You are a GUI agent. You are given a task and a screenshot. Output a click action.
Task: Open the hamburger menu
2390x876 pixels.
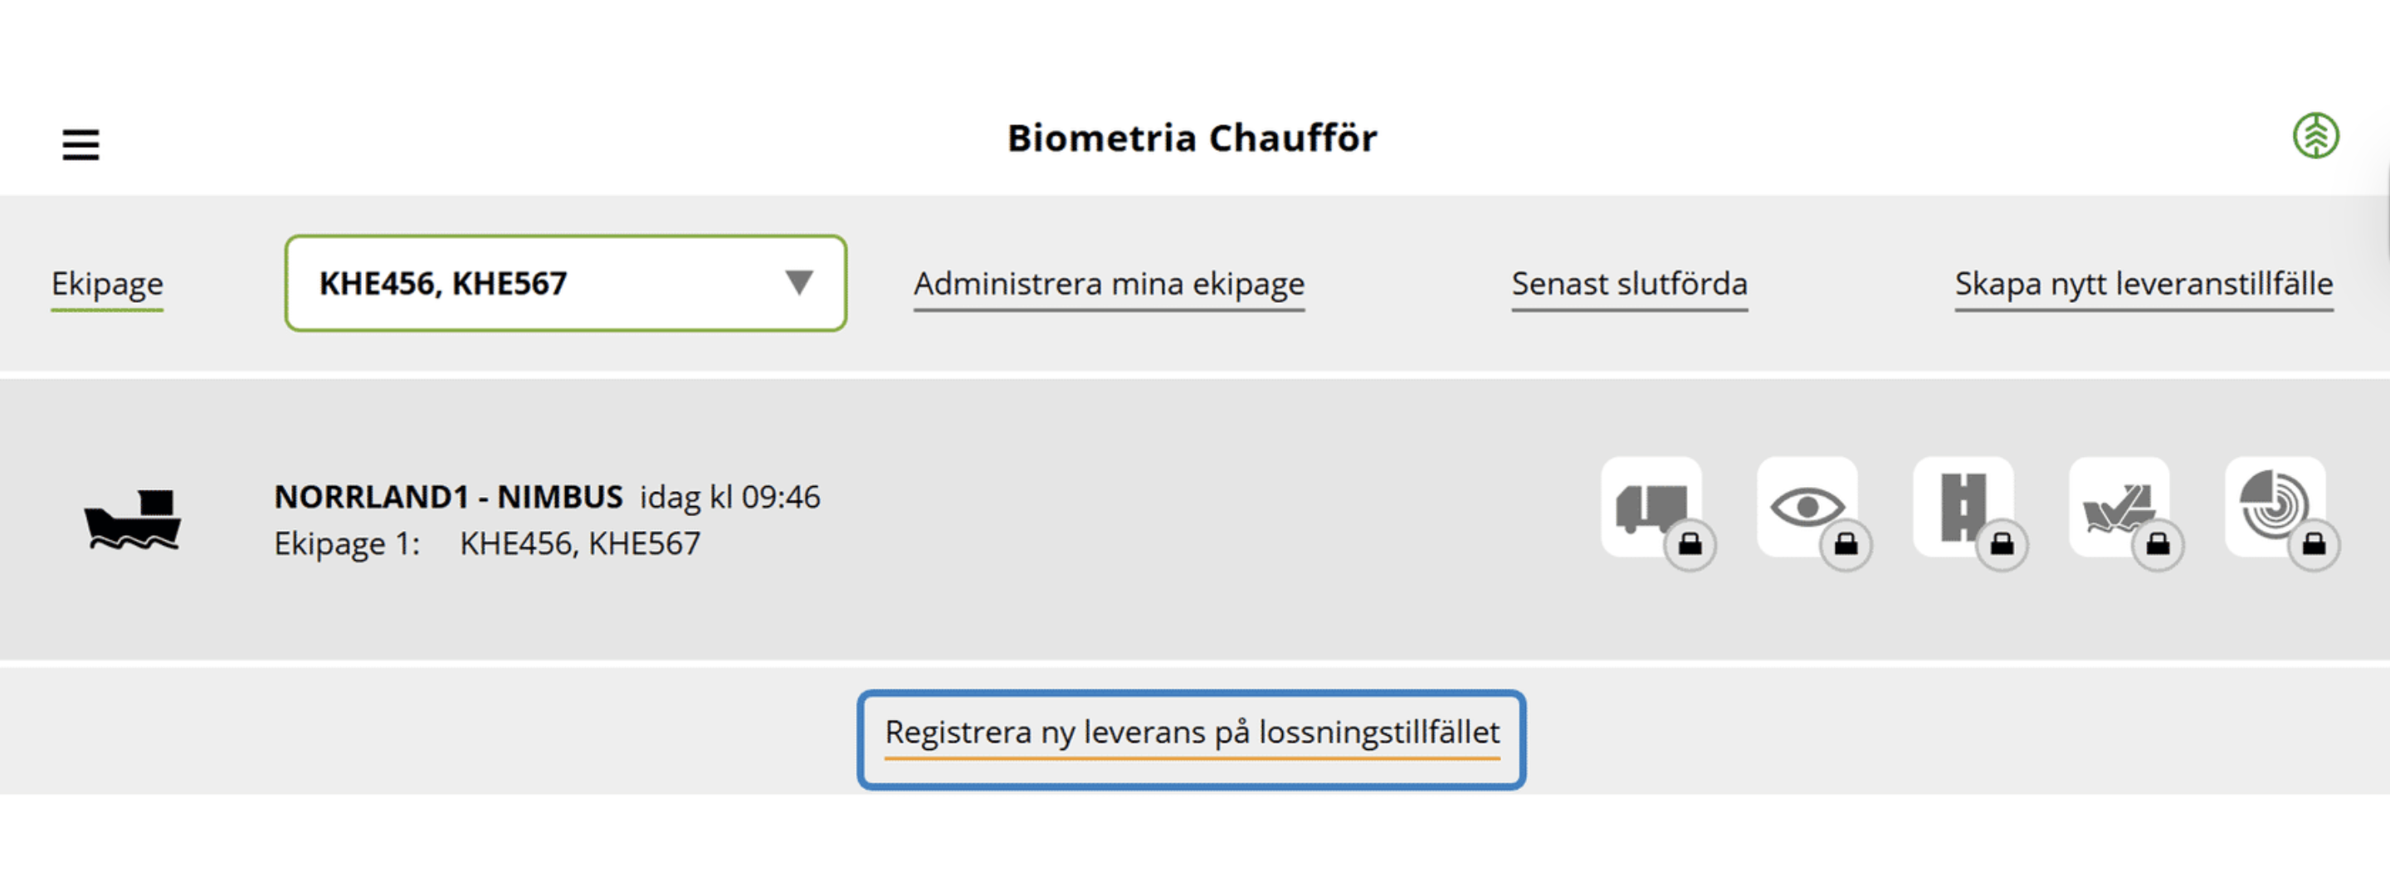pos(80,144)
